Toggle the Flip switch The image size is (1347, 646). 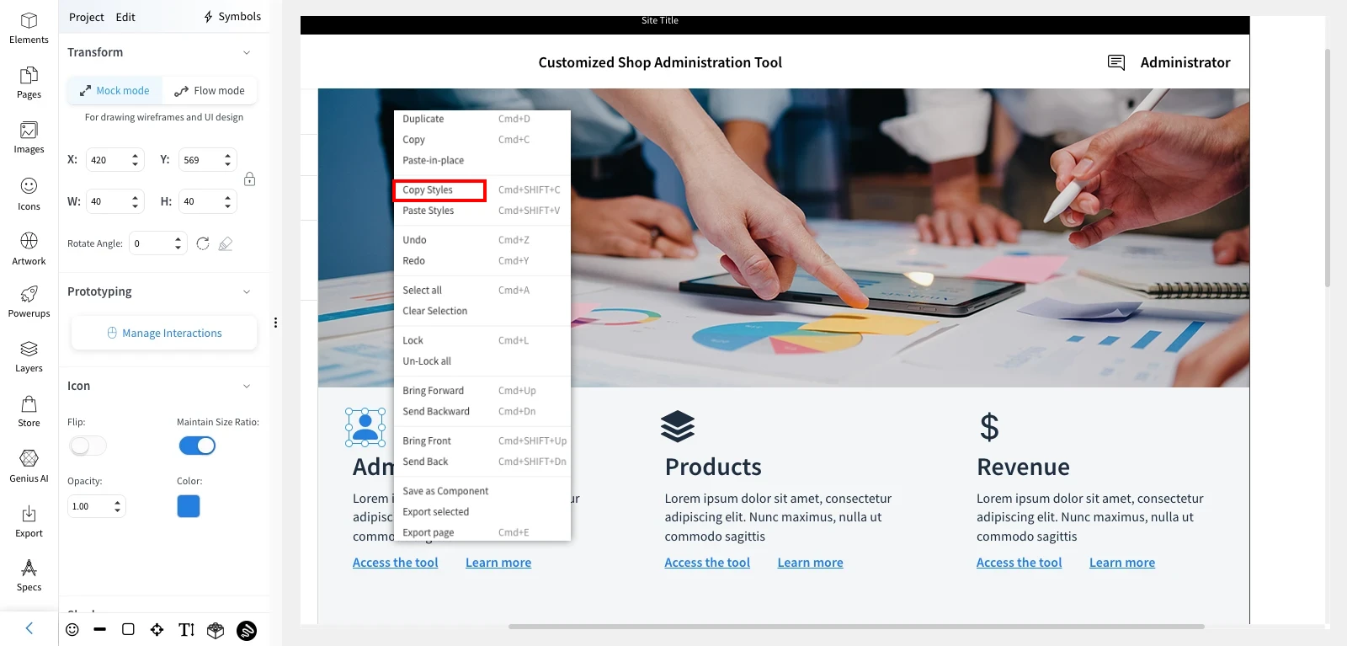pos(88,446)
